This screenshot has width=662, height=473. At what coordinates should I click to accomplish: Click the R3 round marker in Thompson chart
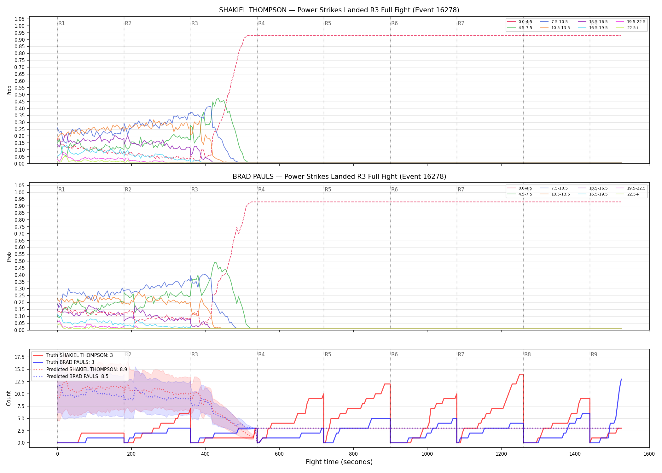coord(195,23)
